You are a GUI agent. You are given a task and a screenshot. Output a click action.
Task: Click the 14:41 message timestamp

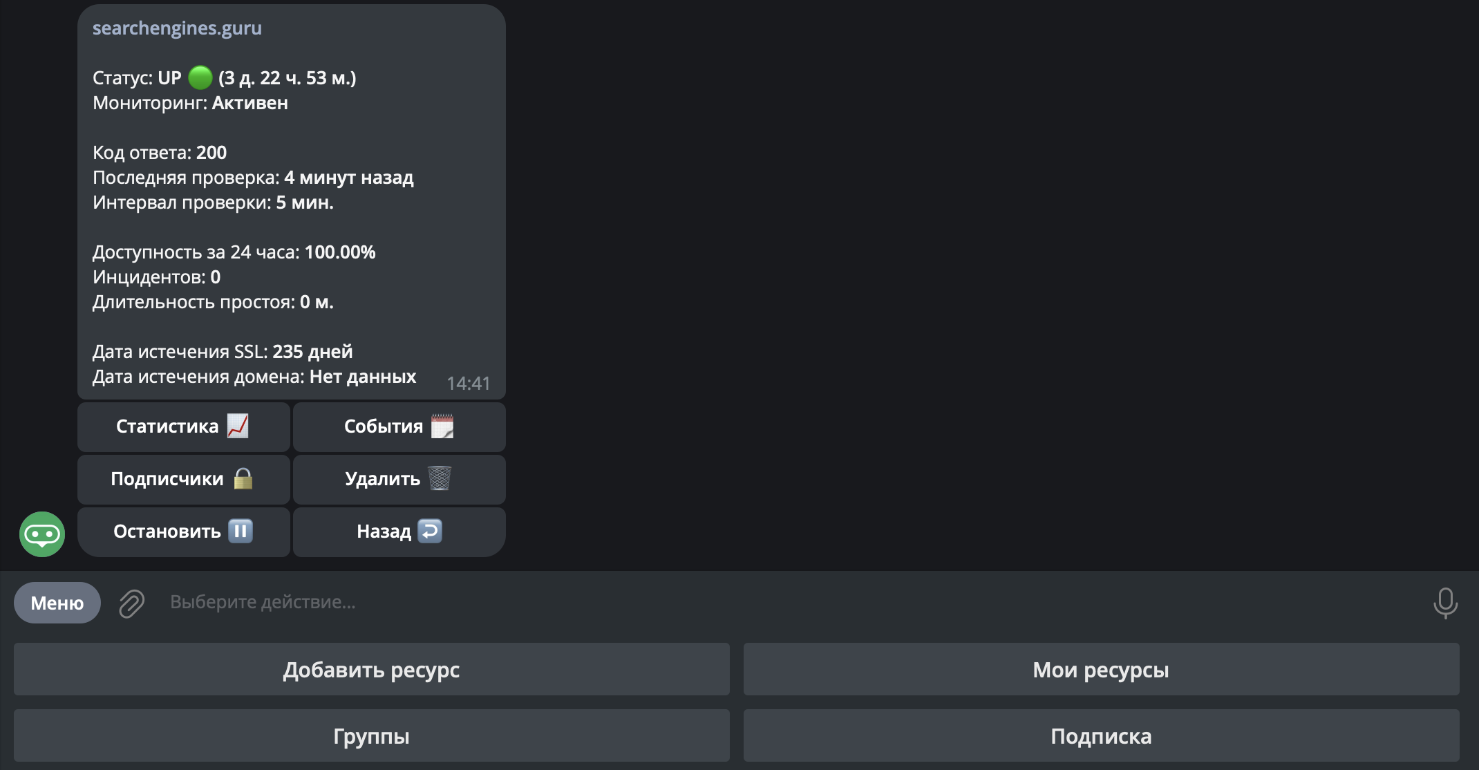coord(468,383)
